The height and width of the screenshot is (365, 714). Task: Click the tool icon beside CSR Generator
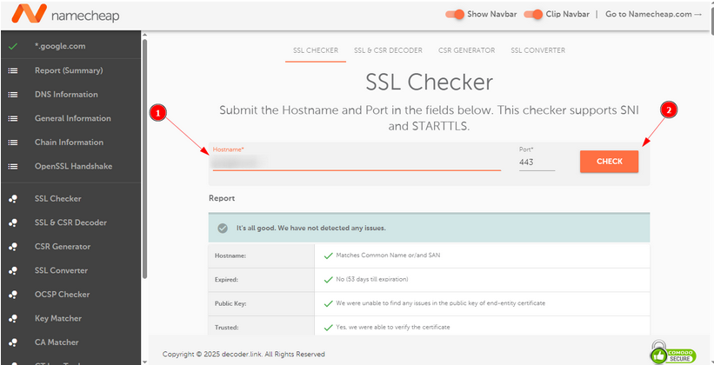click(x=13, y=247)
